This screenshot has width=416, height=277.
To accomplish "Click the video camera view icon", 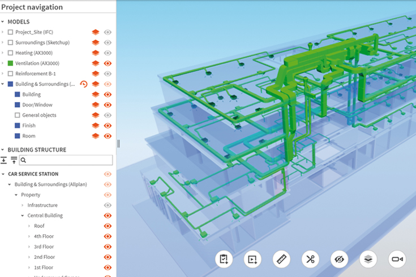I will point(397,260).
